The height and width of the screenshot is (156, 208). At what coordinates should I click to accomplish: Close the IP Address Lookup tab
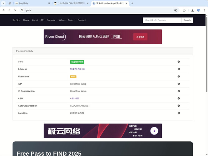tap(126, 3)
